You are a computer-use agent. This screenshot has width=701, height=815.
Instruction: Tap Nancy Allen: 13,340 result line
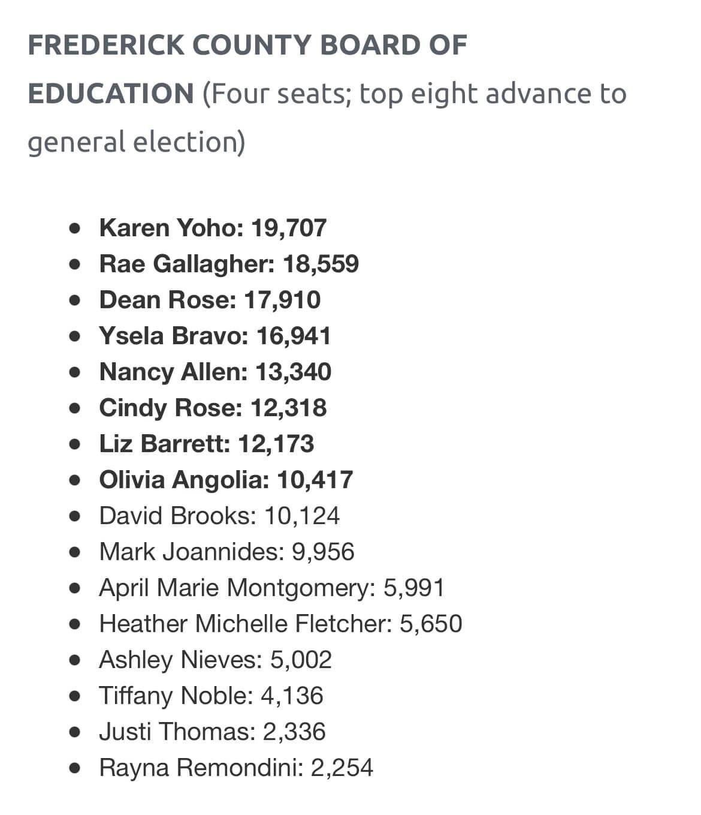215,372
